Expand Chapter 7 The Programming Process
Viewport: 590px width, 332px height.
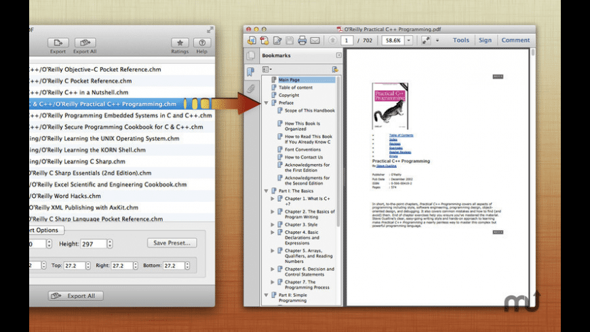coord(273,282)
